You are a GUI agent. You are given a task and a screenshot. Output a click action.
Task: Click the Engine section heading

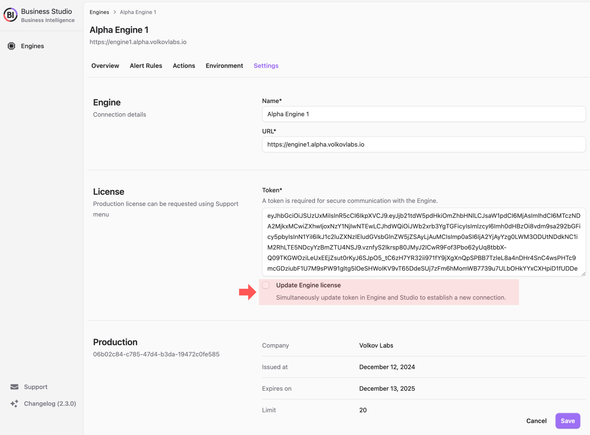pos(107,102)
